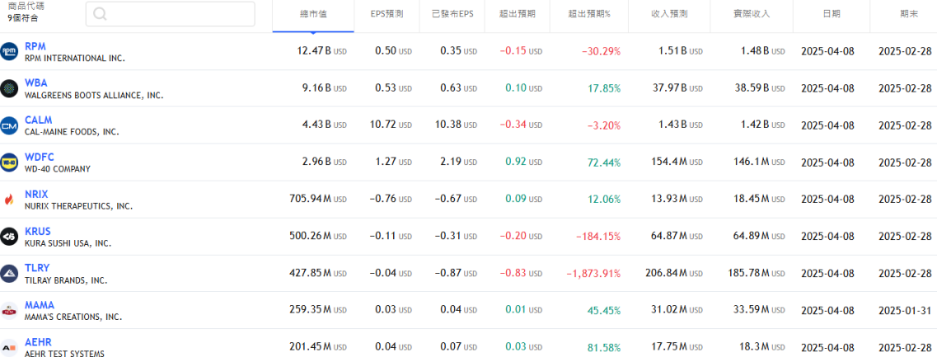Viewport: 937px width, 357px height.
Task: Click the 12.47 B market cap value
Action: point(321,51)
